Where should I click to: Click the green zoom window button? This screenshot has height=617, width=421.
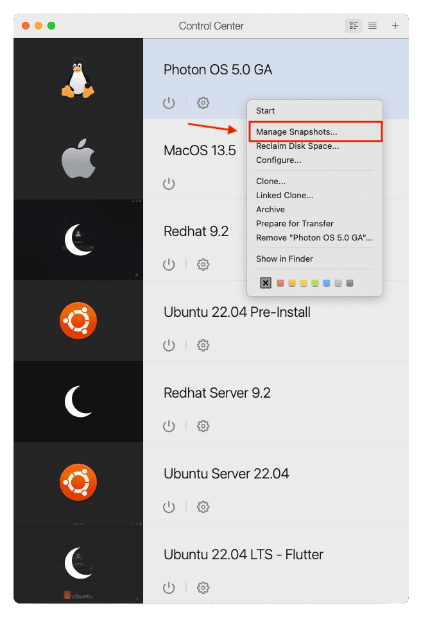(x=51, y=26)
